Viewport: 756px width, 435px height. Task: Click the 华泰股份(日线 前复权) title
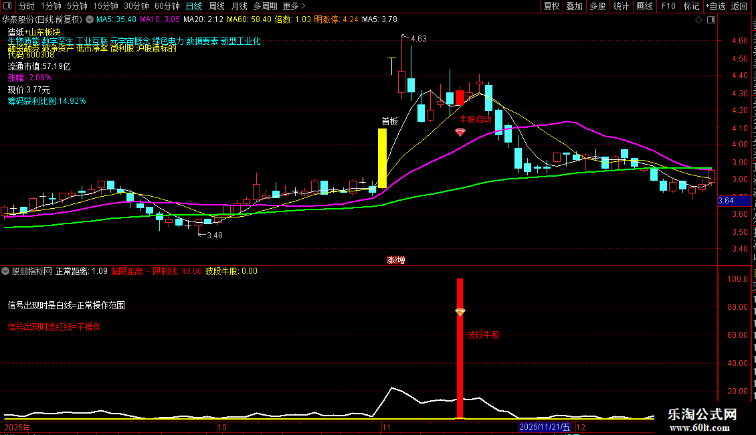pos(42,20)
